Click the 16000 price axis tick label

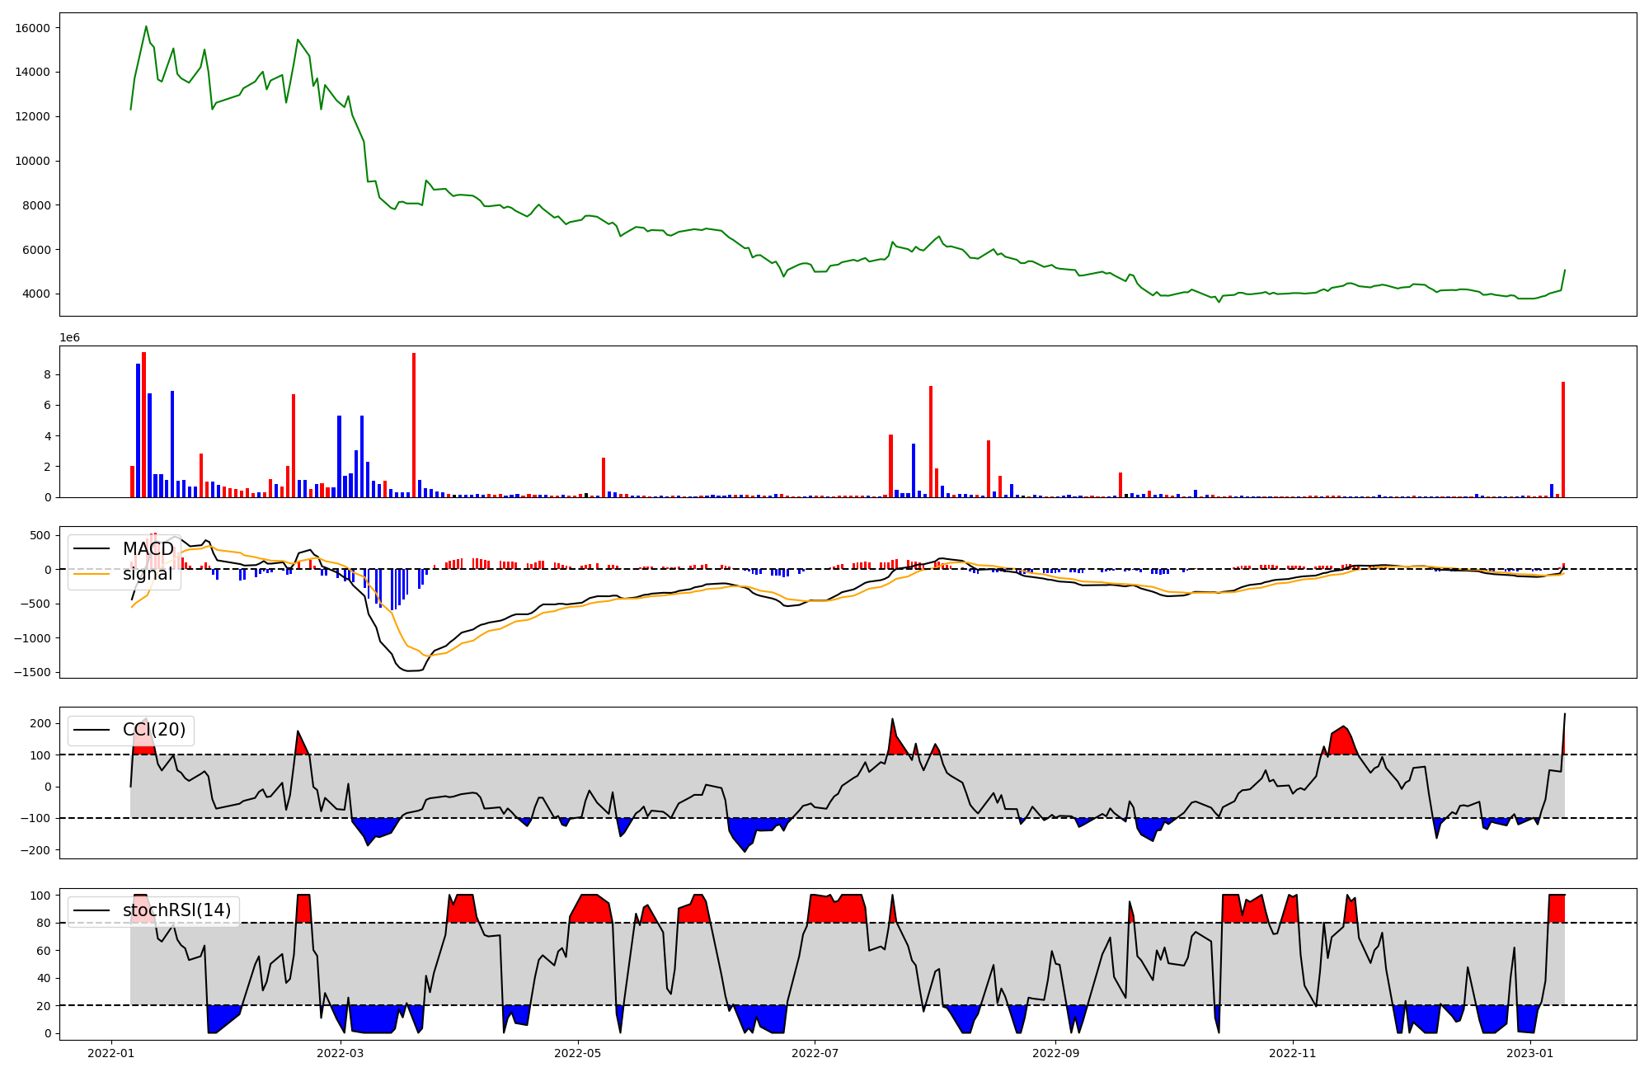[x=33, y=28]
